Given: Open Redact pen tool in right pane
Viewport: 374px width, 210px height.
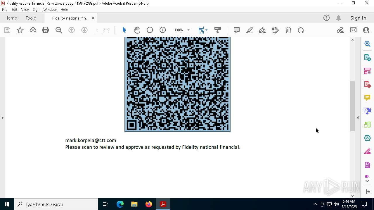Looking at the screenshot, I should pos(367,151).
